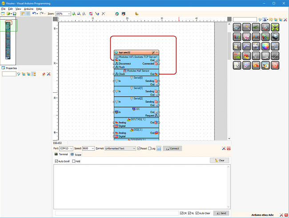This screenshot has width=289, height=218.
Task: Select the Properties tab
Action: tap(9, 68)
